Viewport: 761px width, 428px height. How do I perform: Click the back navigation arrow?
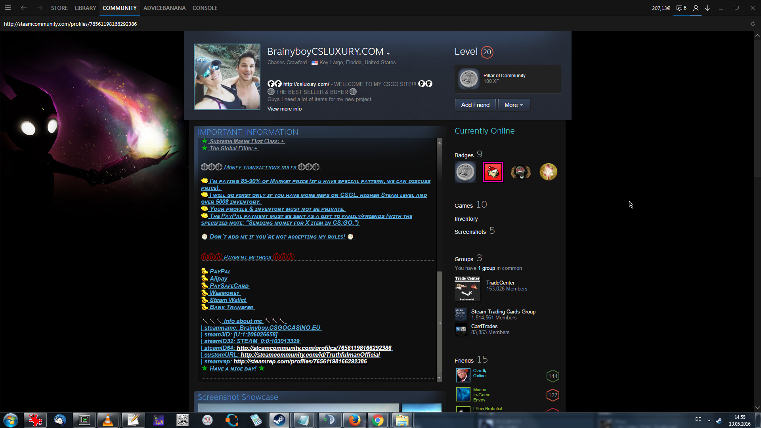coord(24,8)
